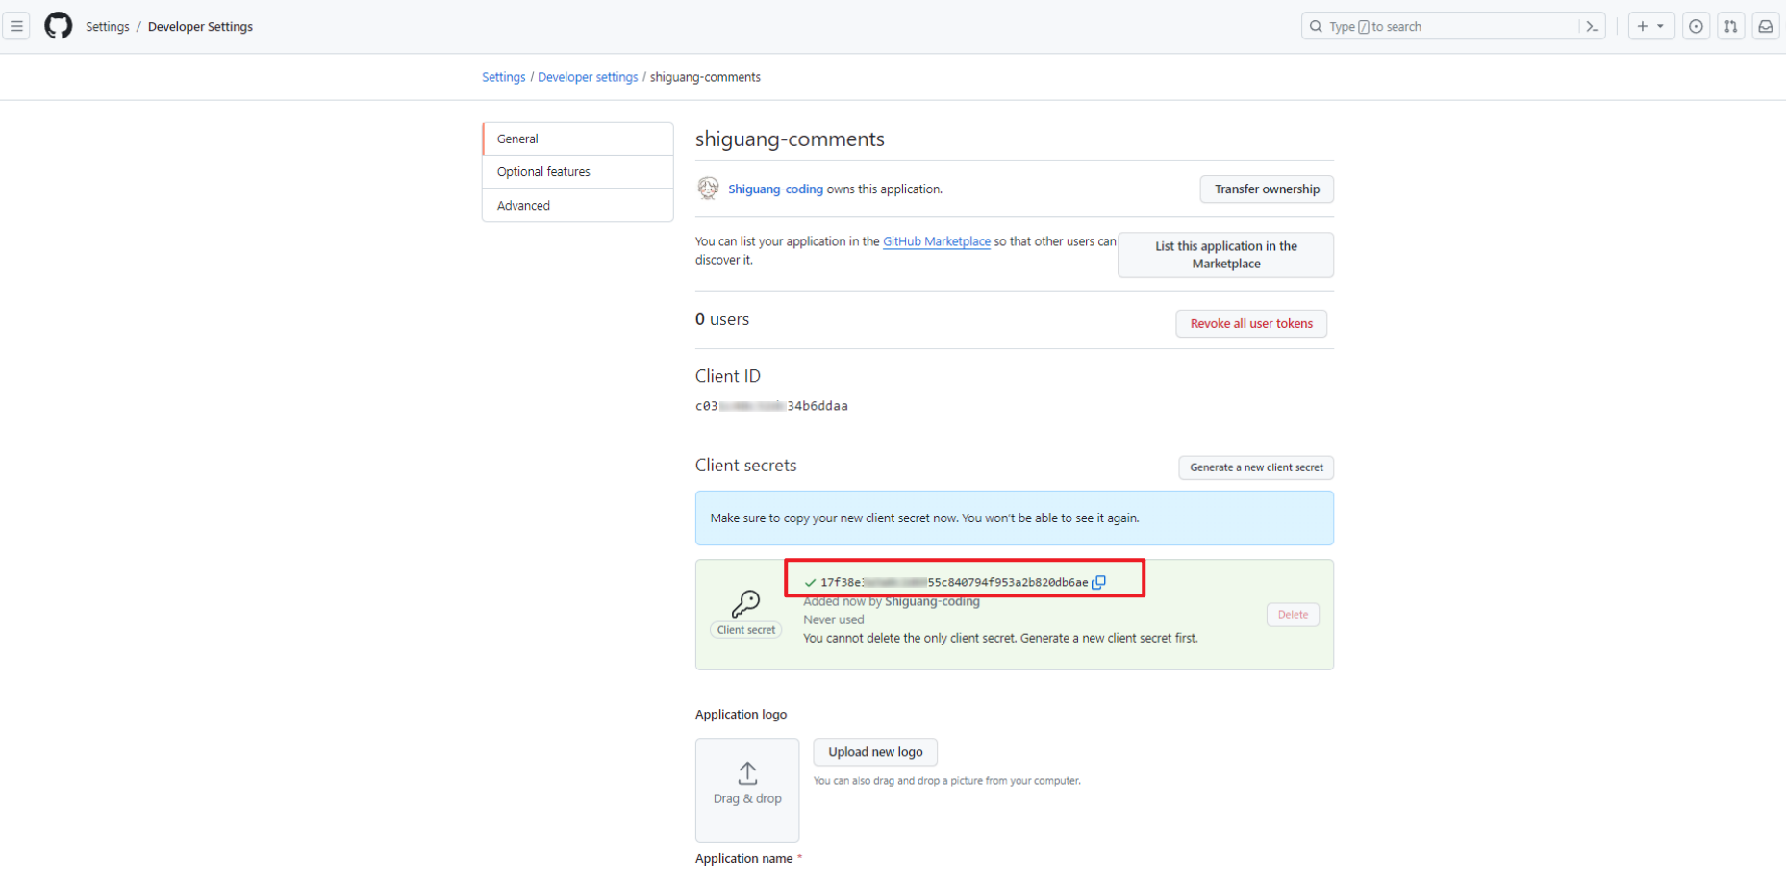Click the 'Never used' status text

834,619
